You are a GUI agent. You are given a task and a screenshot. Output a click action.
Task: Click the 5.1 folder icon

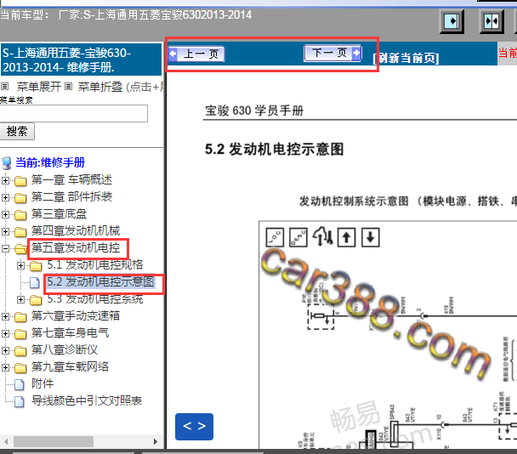pyautogui.click(x=36, y=266)
